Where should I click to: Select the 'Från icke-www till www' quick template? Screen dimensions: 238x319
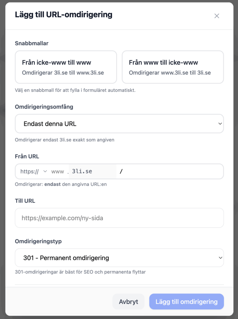tap(66, 67)
